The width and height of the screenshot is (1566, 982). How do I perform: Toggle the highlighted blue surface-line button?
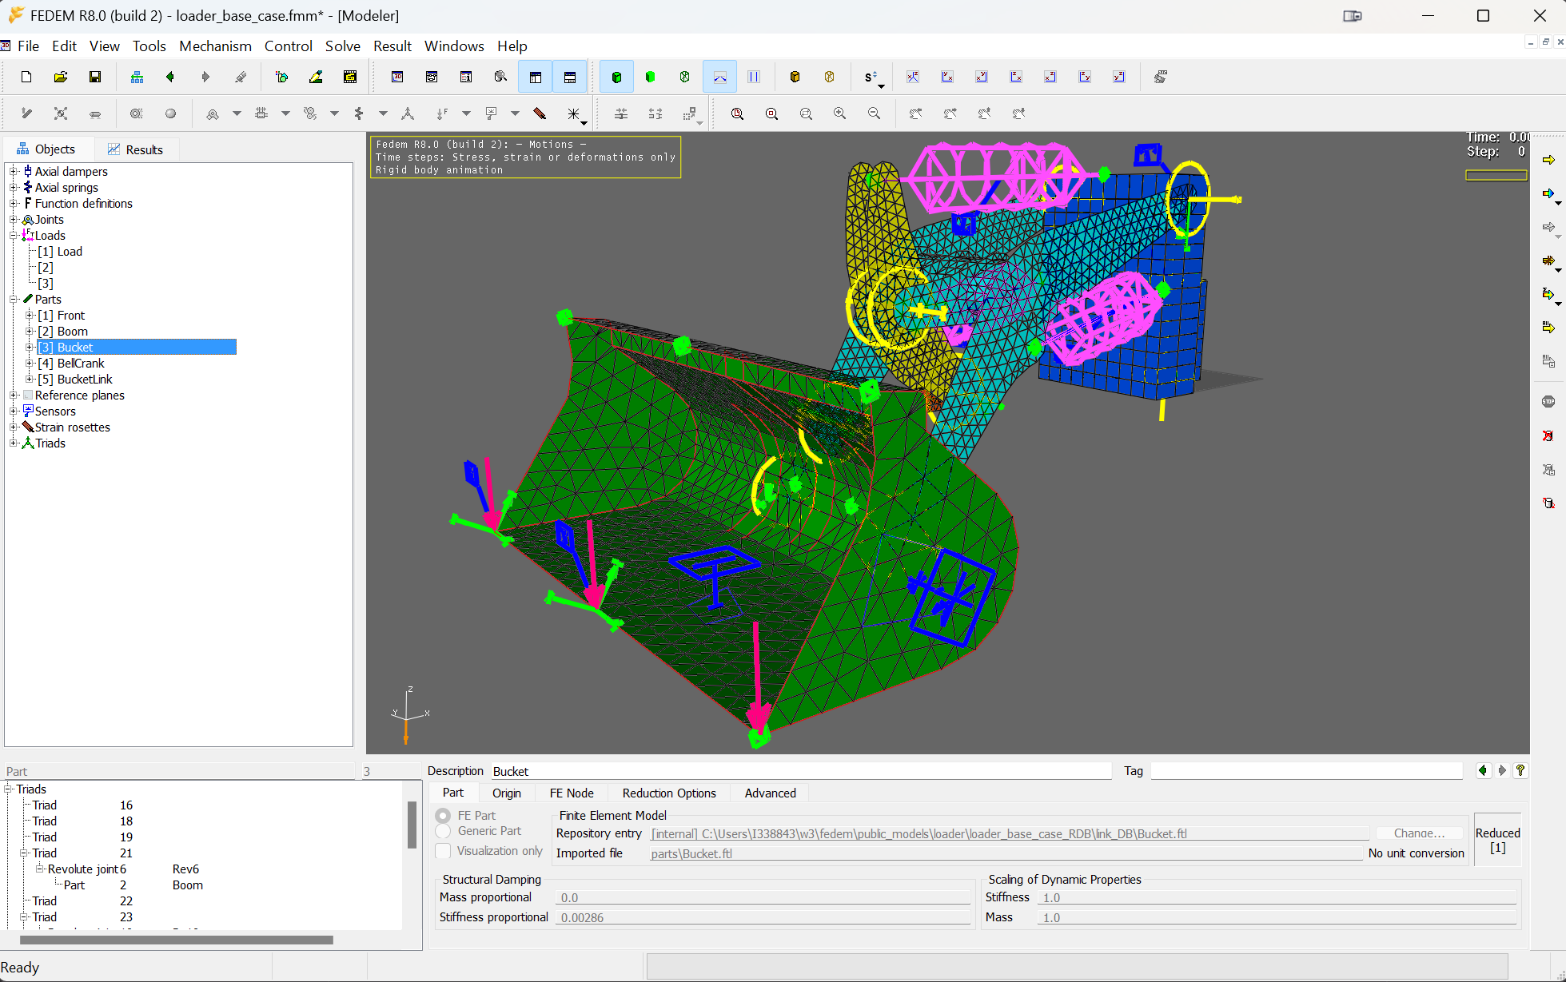[719, 77]
